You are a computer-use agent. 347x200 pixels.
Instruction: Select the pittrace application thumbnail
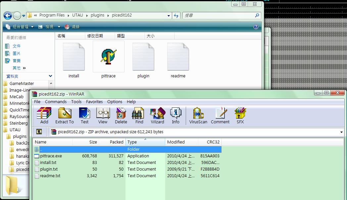pos(109,60)
